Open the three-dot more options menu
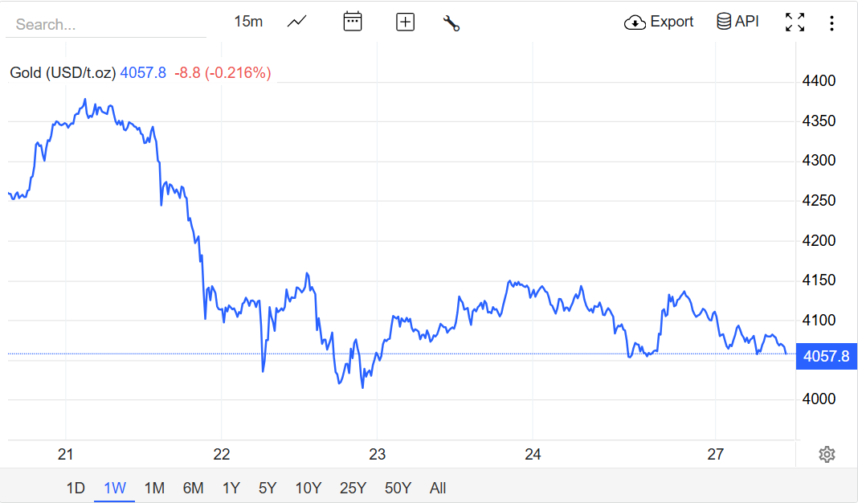 831,22
